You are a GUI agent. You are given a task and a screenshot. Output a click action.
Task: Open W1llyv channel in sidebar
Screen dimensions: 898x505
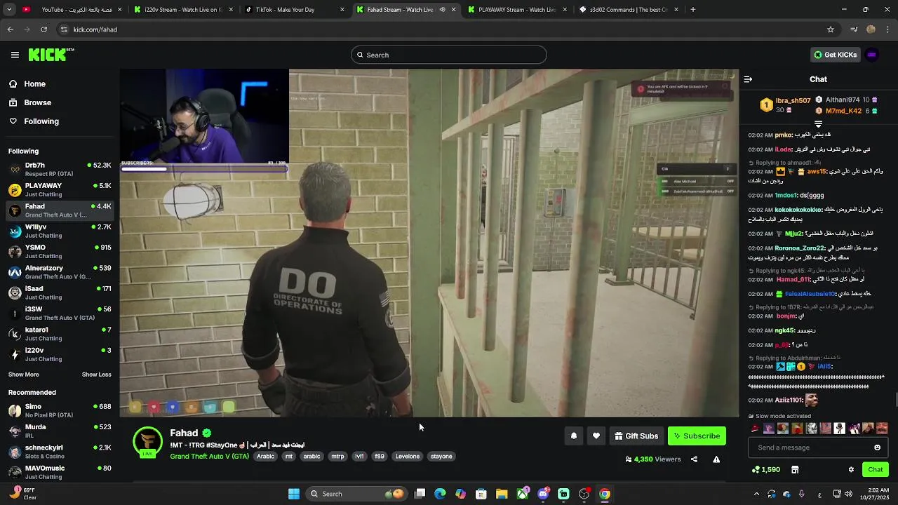point(60,231)
